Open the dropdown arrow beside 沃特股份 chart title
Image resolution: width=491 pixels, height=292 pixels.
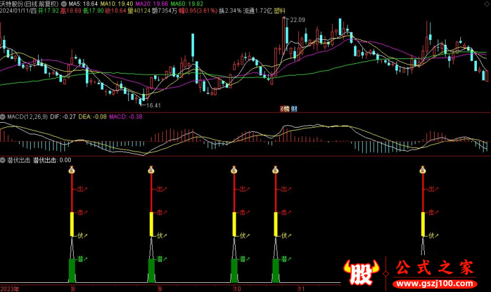tap(64, 4)
